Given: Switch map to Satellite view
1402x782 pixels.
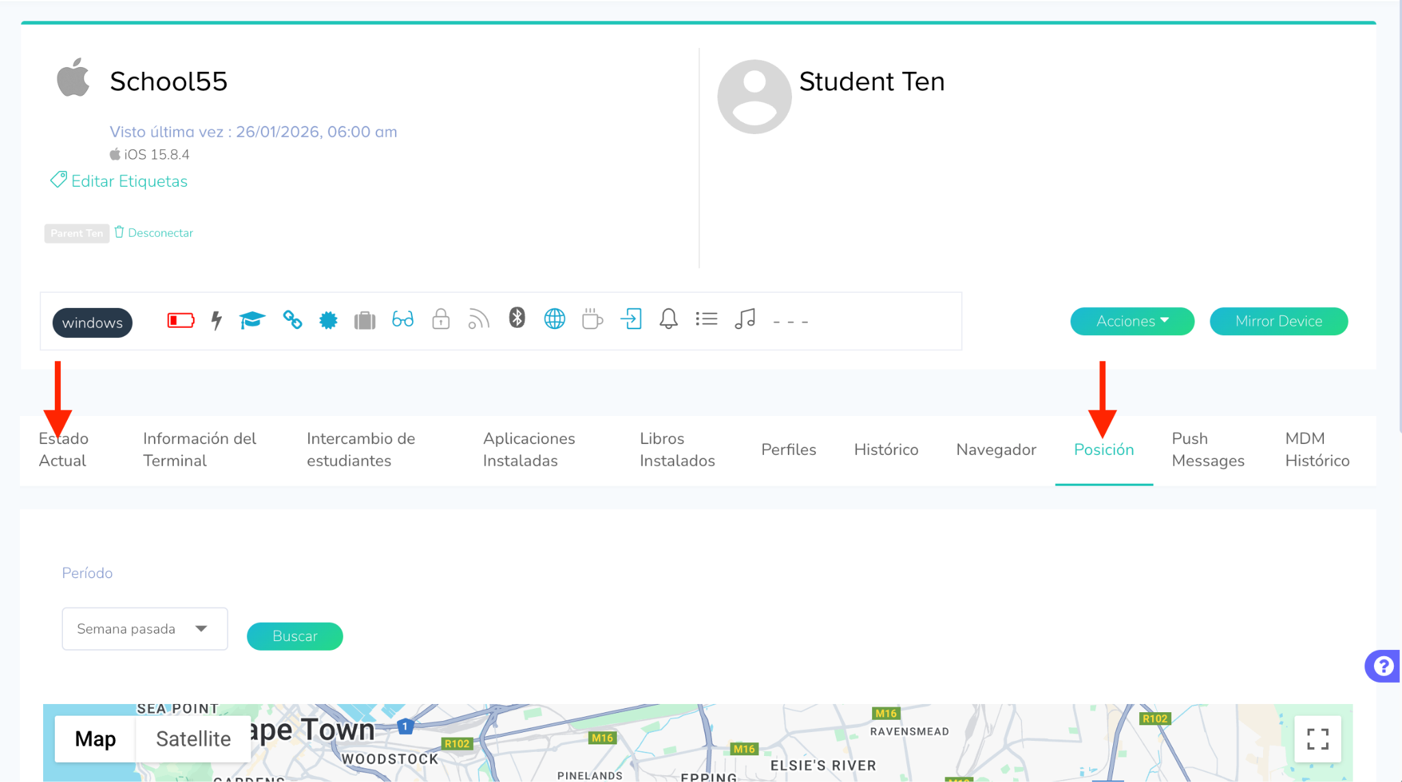Looking at the screenshot, I should click(193, 739).
